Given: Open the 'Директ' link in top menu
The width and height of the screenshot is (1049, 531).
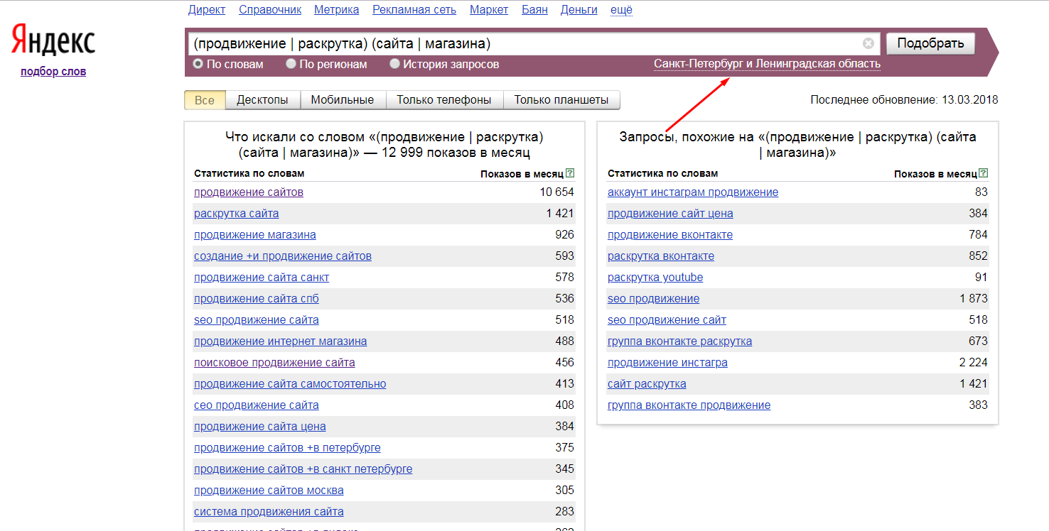Looking at the screenshot, I should (207, 9).
